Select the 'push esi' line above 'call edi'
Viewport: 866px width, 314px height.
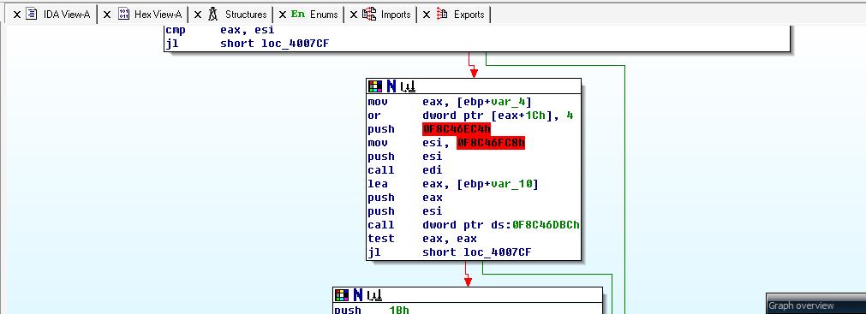[x=405, y=157]
